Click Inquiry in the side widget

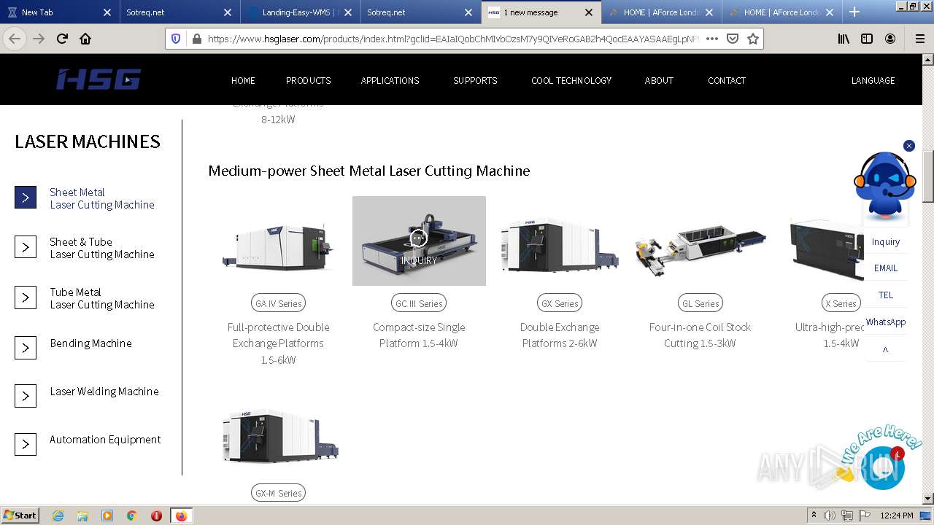click(x=885, y=241)
